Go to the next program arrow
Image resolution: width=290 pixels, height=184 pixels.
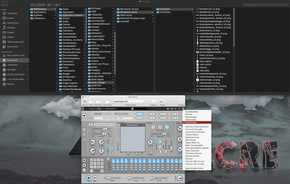pos(155,101)
